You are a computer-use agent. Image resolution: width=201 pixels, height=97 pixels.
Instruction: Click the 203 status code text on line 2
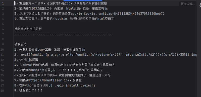coord(34,9)
